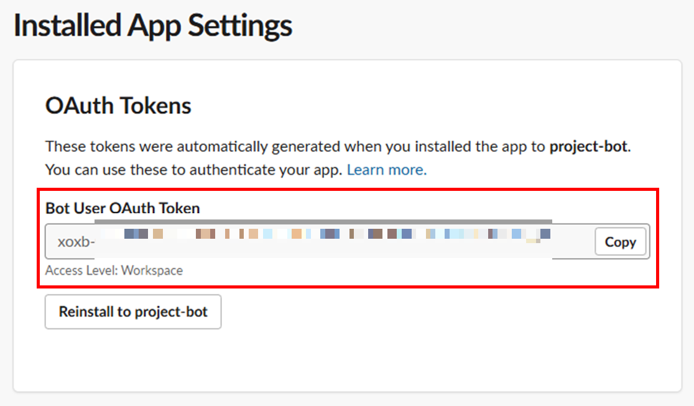Click the Reinstall button's bold label text

click(x=132, y=311)
